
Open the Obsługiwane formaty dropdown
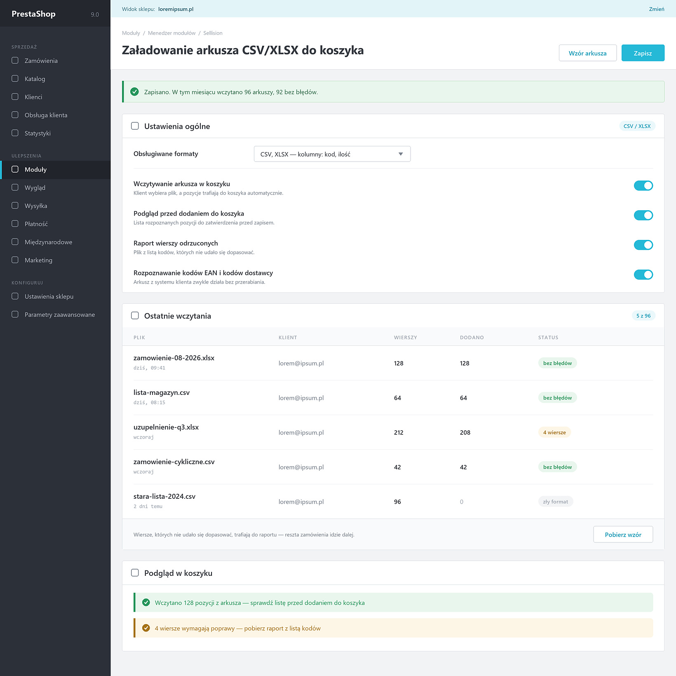tap(332, 154)
